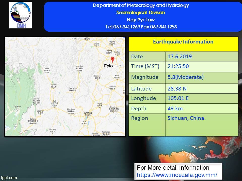The image size is (242, 181).
Task: Click the red epicenter pin on map
Action: click(x=113, y=60)
